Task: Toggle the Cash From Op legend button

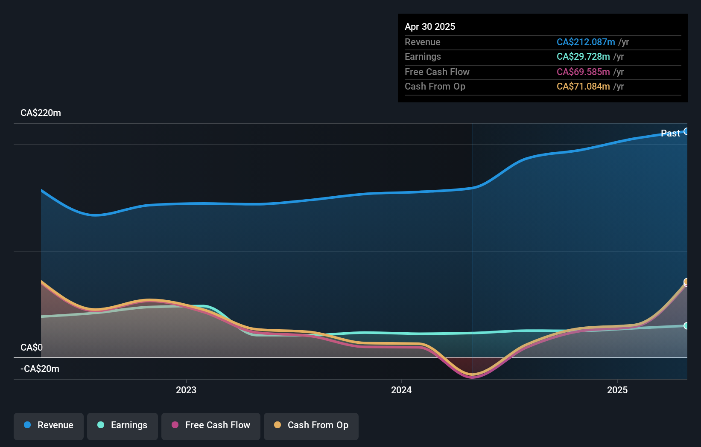Action: [x=311, y=426]
